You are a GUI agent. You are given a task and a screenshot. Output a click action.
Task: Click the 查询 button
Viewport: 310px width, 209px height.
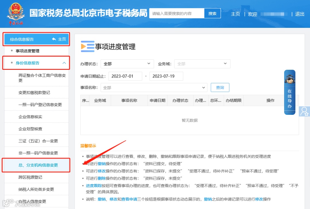pos(220,87)
